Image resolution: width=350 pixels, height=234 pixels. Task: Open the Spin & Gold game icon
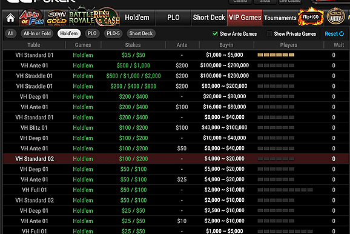coord(56,18)
